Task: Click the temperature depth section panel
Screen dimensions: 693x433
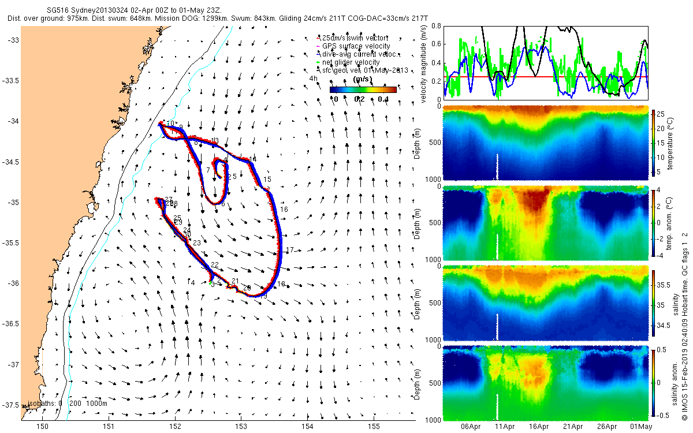Action: point(546,143)
